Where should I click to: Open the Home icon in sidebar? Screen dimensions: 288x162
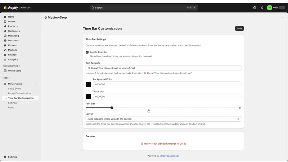pos(5,17)
